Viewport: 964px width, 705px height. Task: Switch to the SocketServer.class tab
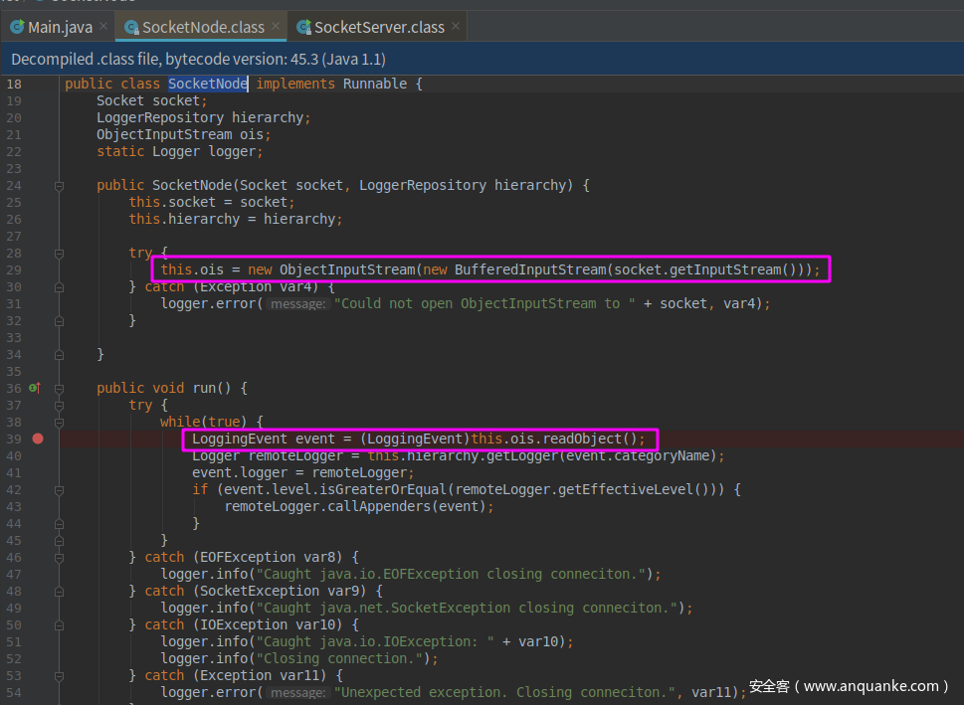coord(379,27)
